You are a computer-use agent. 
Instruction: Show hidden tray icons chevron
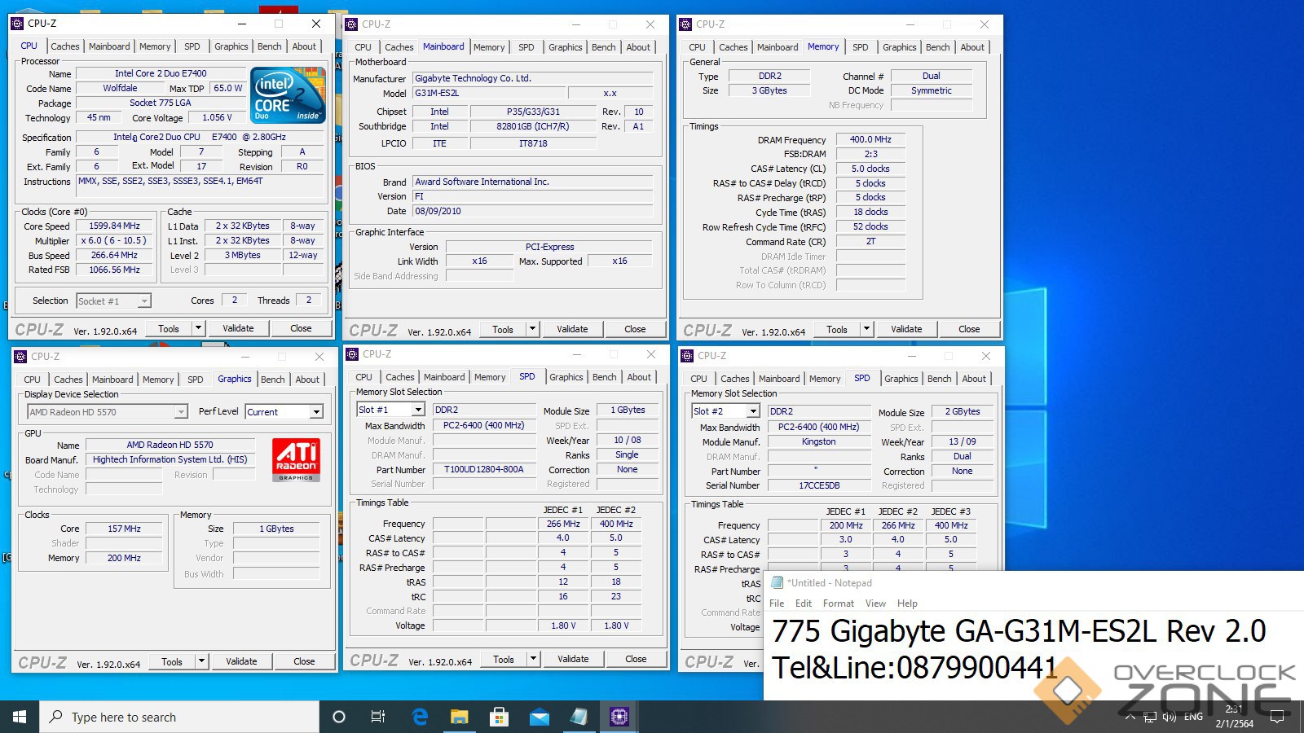click(x=1130, y=717)
